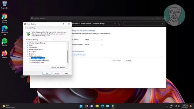Click Edit Plan Settings breadcrumb
The image size is (194, 109).
99,24
